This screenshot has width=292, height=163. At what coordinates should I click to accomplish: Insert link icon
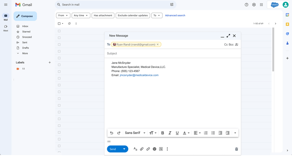coord(148,149)
